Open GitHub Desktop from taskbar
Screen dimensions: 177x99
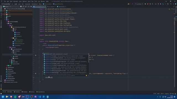pos(35,97)
